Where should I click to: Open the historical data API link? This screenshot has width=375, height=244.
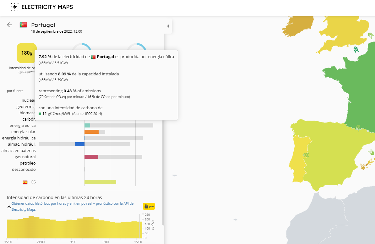73,206
